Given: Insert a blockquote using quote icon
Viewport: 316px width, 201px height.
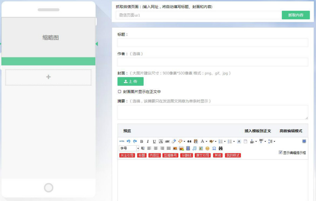Looking at the screenshot, I should coord(189,141).
